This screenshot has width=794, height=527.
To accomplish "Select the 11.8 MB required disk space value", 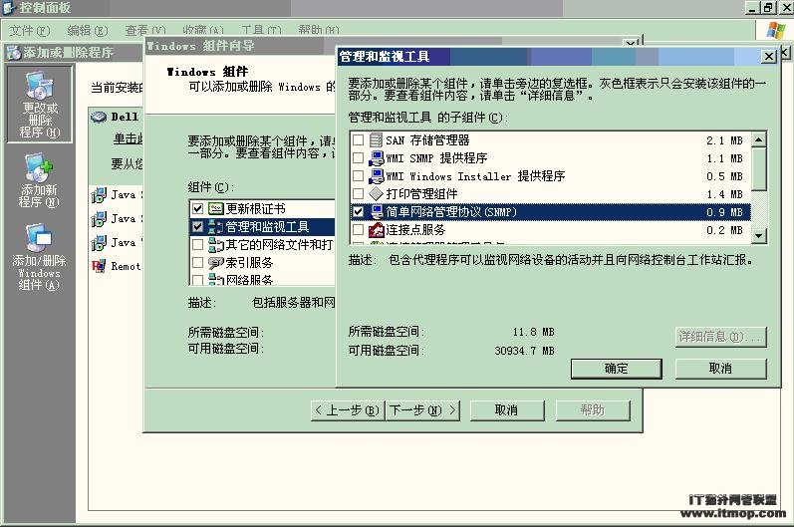I will coord(533,332).
